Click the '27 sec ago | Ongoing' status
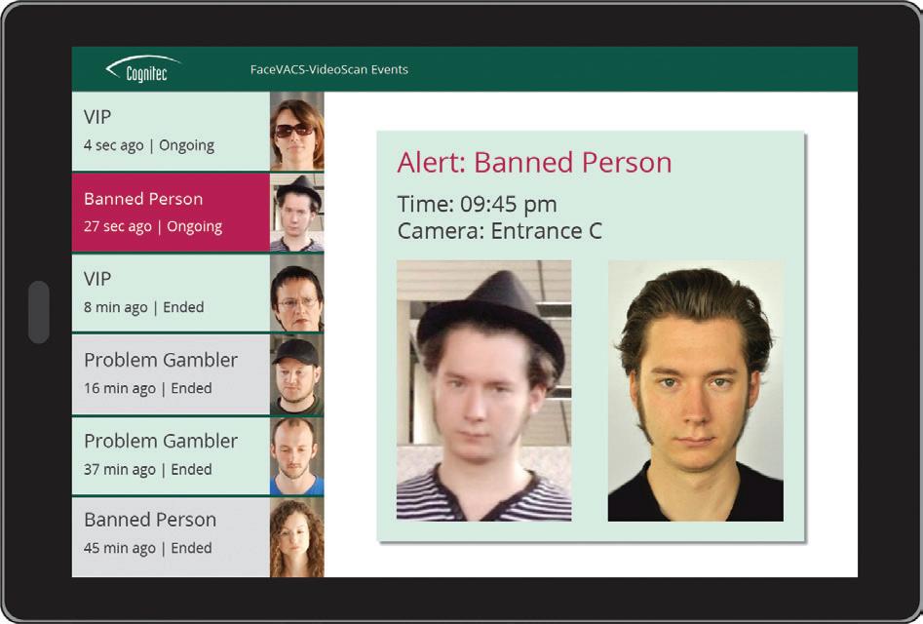Viewport: 923px width, 624px height. point(153,226)
